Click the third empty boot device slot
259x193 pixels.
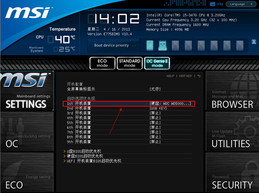[201, 45]
